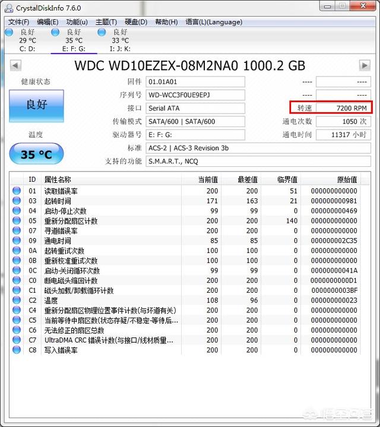380x427 pixels.
Task: Click the S.M.A.R.T., NCQ features field
Action: coord(258,161)
